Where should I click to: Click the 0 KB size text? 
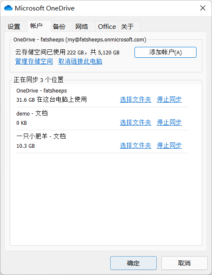(x=22, y=123)
